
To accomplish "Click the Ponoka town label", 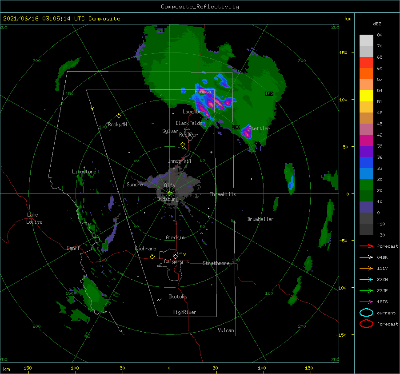I will (203, 92).
